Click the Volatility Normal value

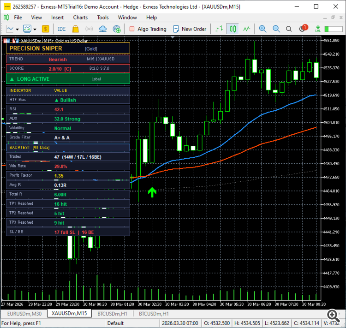pos(63,128)
